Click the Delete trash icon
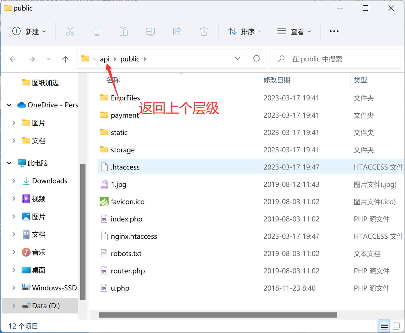 tap(204, 31)
